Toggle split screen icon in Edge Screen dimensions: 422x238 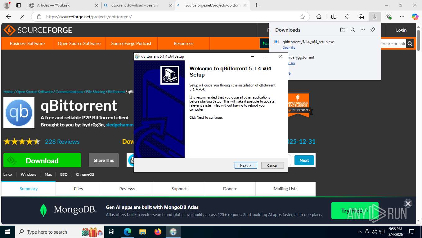coord(334,17)
